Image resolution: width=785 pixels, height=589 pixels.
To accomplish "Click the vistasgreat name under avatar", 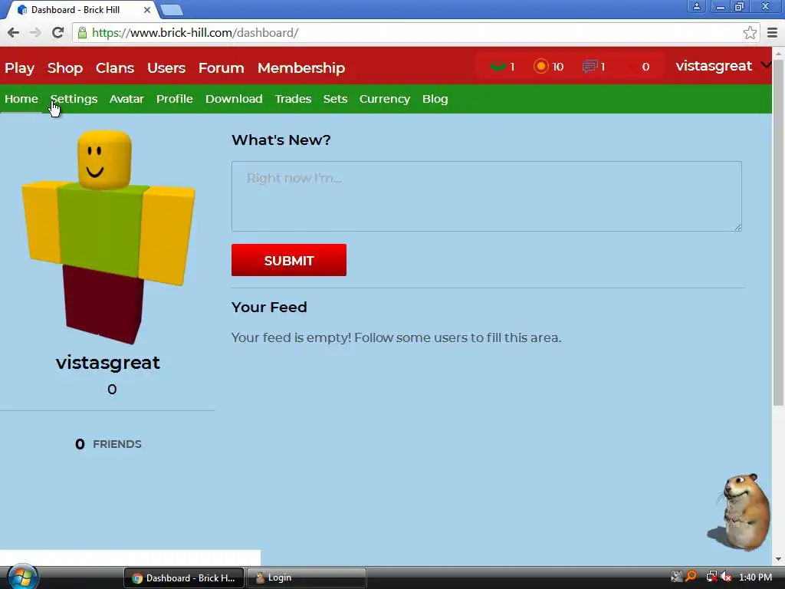I will 107,362.
